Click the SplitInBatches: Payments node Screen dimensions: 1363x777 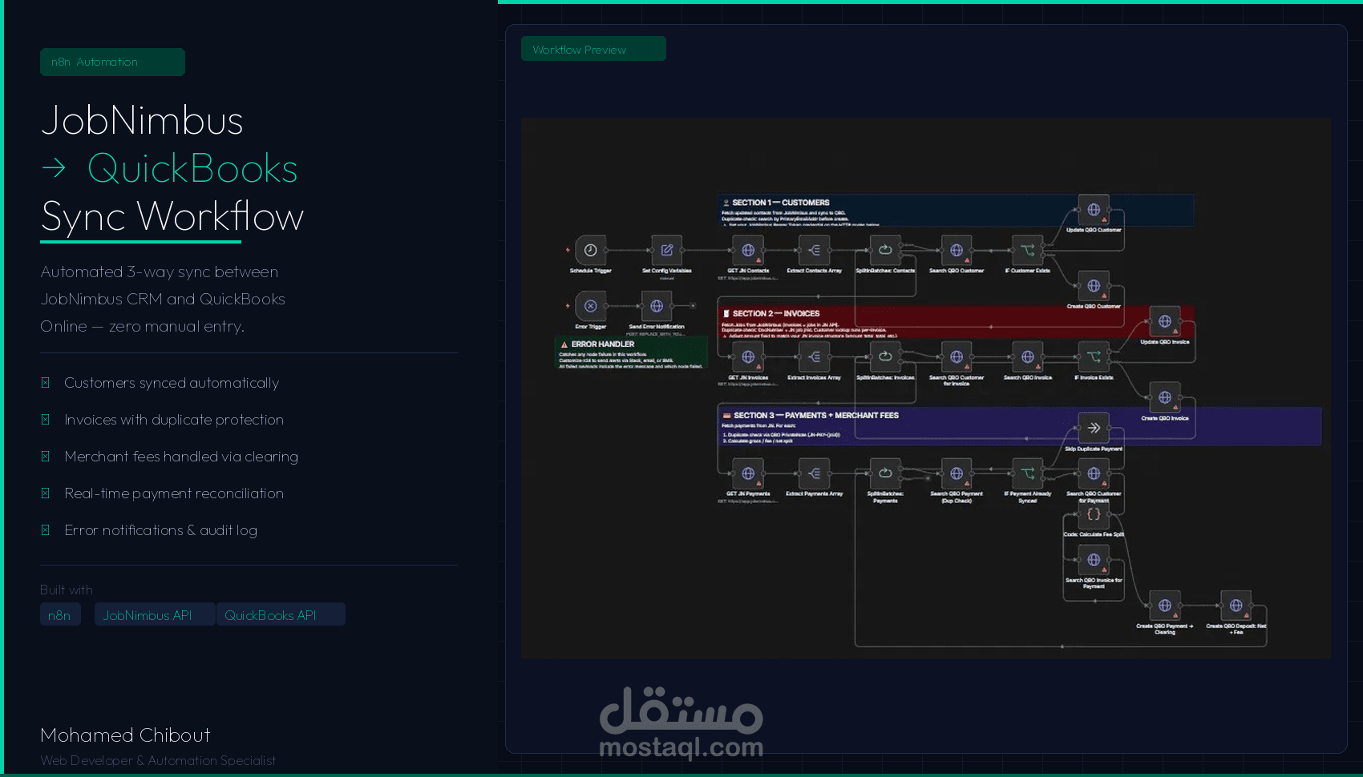[x=885, y=473]
